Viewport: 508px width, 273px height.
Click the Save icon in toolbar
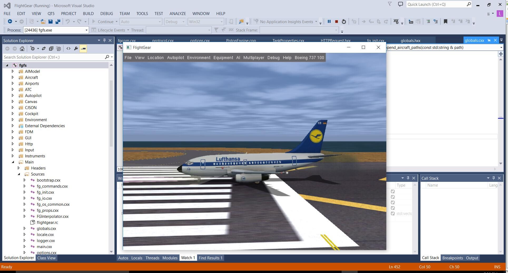(51, 22)
